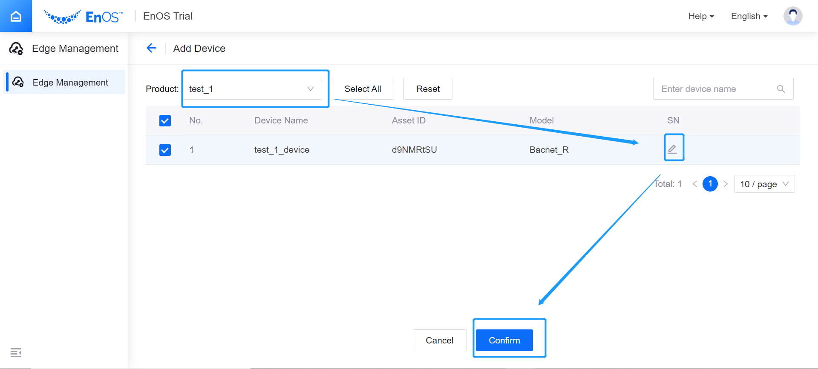The image size is (818, 369).
Task: Click the search magnifier icon
Action: (781, 89)
